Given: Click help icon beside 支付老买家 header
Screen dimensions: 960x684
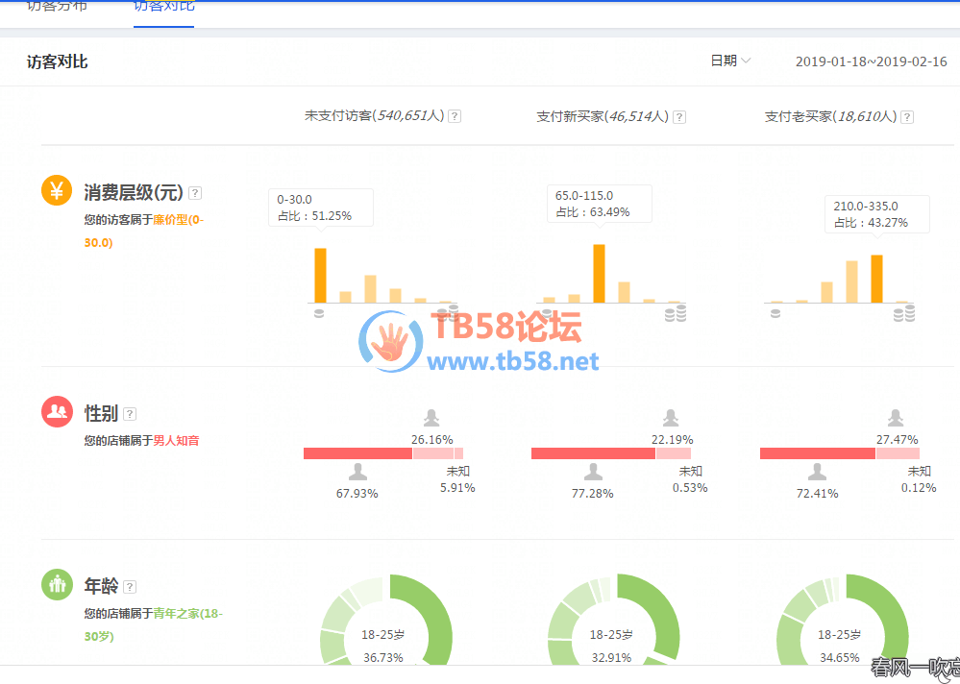Looking at the screenshot, I should [906, 117].
